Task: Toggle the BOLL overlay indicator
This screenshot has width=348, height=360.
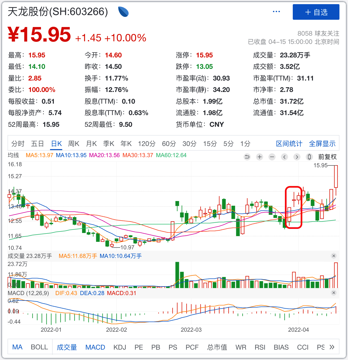Action: click(39, 347)
